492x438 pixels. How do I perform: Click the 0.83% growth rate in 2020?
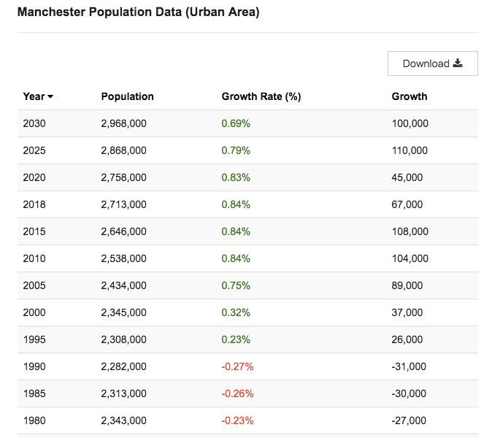coord(236,177)
